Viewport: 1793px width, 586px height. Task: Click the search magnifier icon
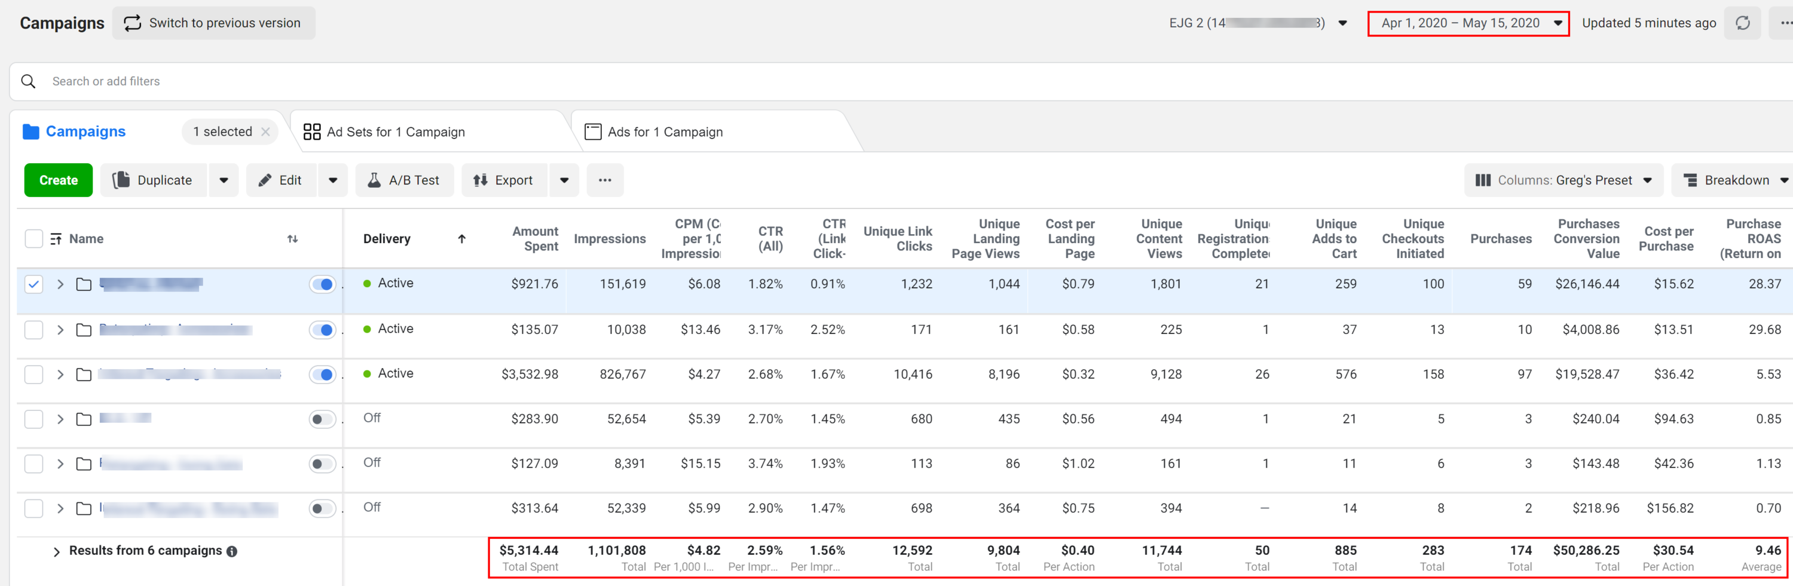click(x=29, y=81)
